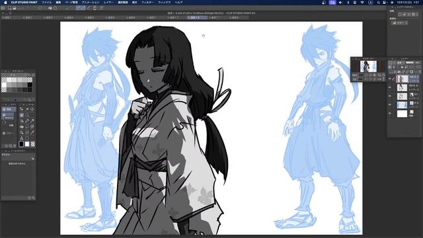Image resolution: width=423 pixels, height=238 pixels.
Task: Open the フィルター menu
Action: click(x=147, y=2)
